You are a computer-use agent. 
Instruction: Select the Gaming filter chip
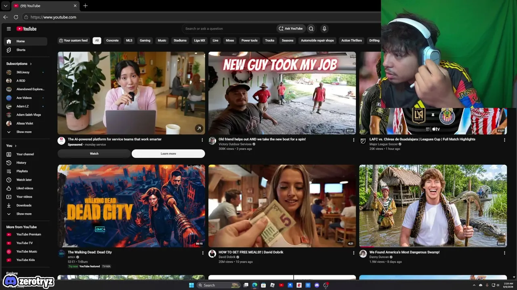(145, 41)
